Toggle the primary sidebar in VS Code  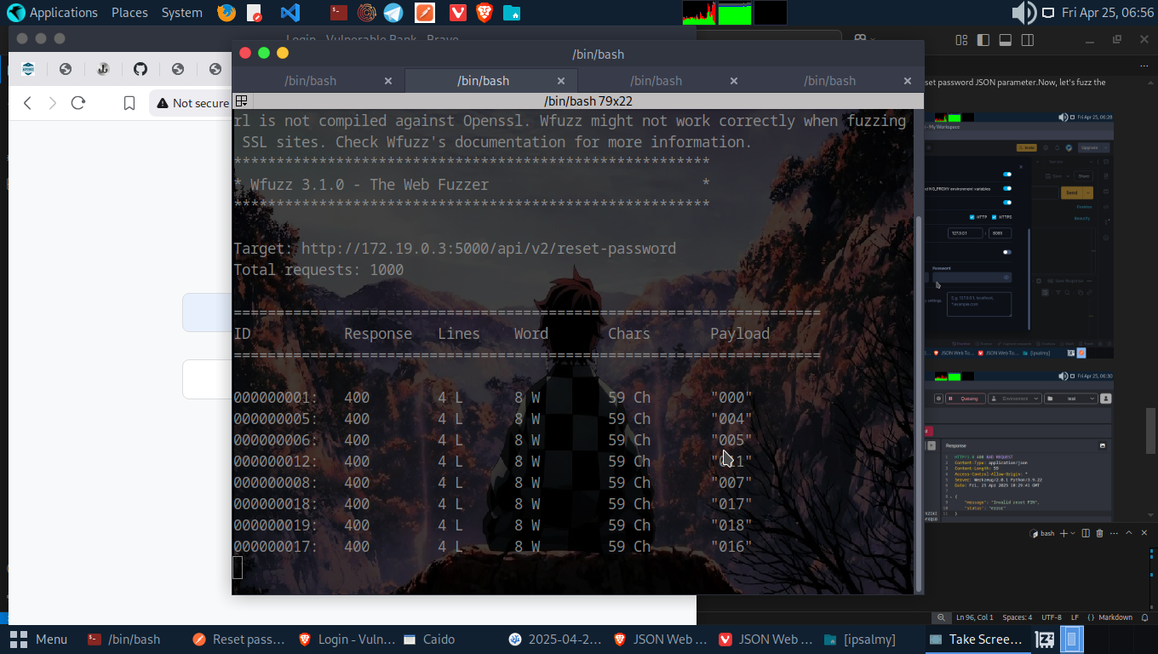coord(983,39)
